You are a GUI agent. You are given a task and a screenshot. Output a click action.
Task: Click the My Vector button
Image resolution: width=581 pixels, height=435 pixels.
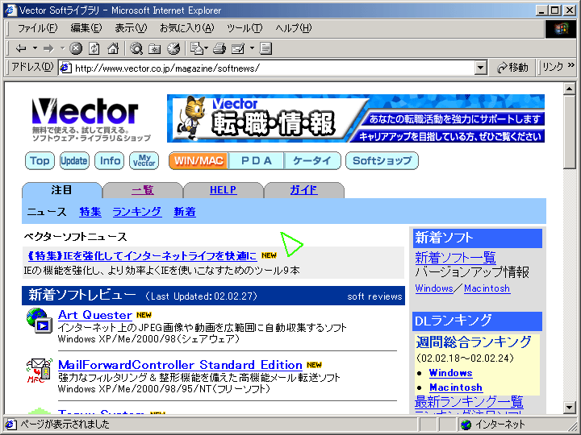pos(144,161)
